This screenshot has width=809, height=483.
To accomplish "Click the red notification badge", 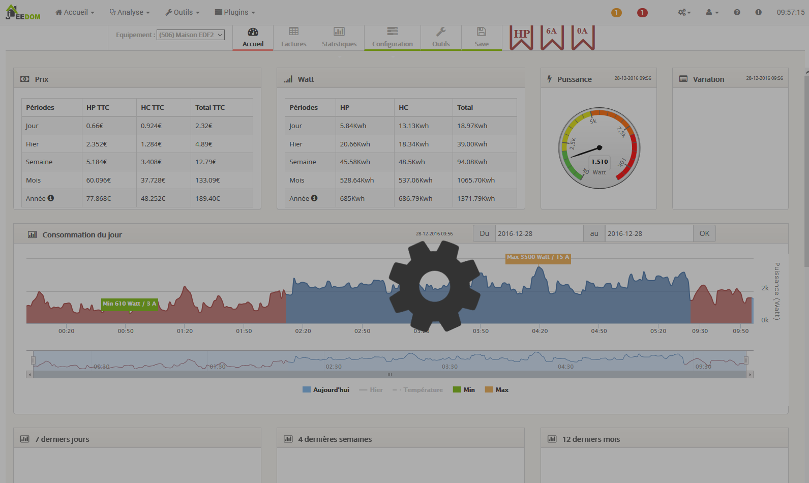I will coord(642,12).
